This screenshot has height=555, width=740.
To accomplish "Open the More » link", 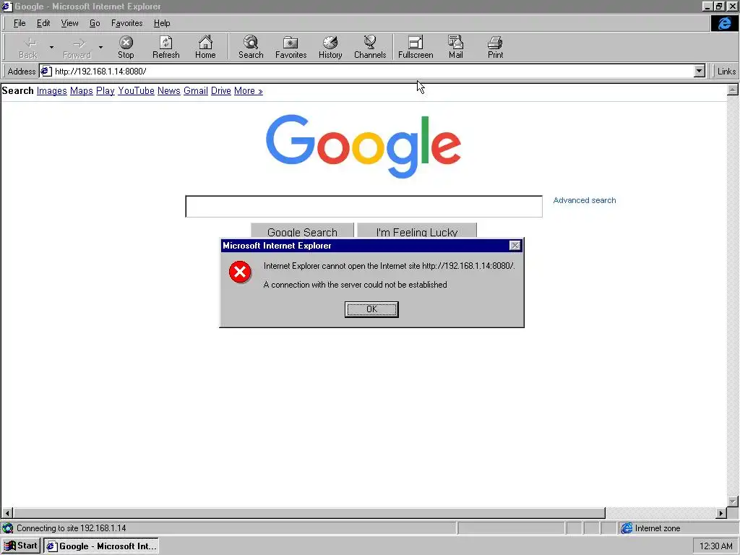I will coord(249,90).
